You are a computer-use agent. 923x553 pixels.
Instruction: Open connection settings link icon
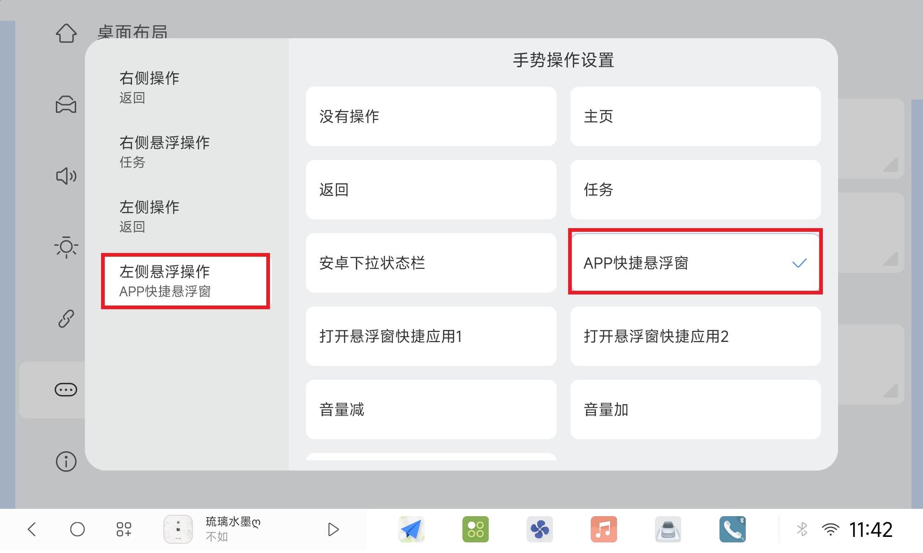pos(66,318)
